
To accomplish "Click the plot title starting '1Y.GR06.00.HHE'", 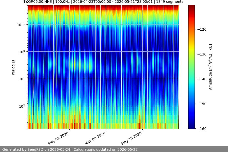I will 103,2.
